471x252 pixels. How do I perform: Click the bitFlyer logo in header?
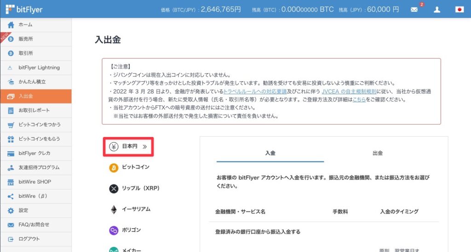[24, 9]
